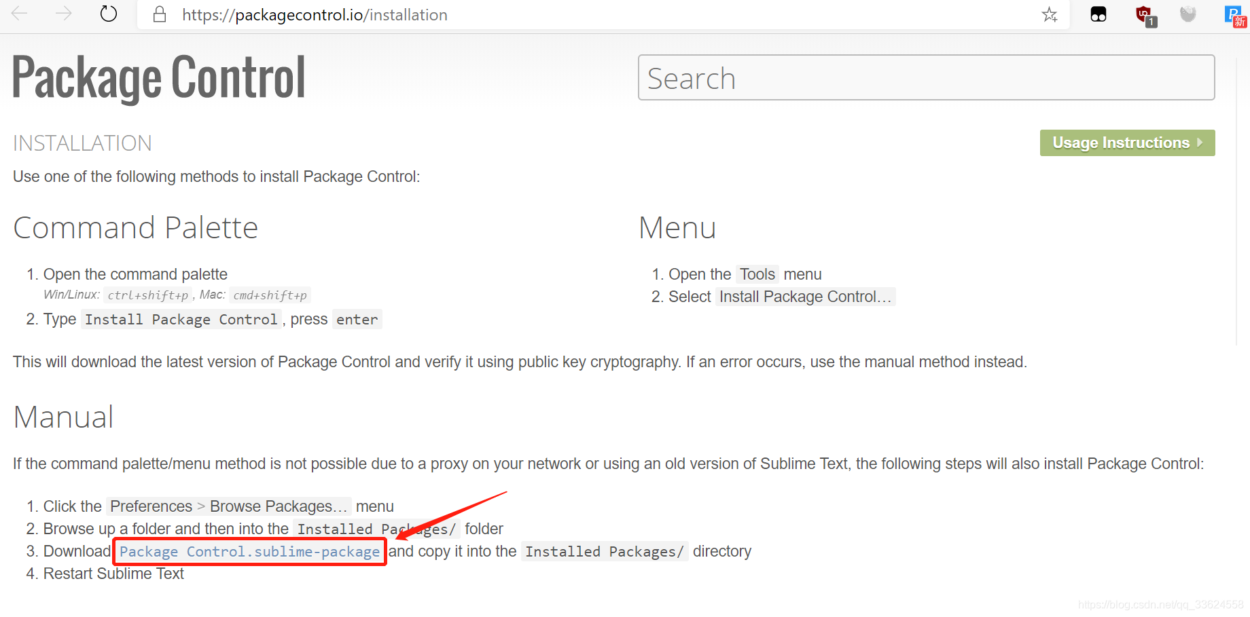This screenshot has height=617, width=1250.
Task: Open the black mask extension icon
Action: 1099,14
